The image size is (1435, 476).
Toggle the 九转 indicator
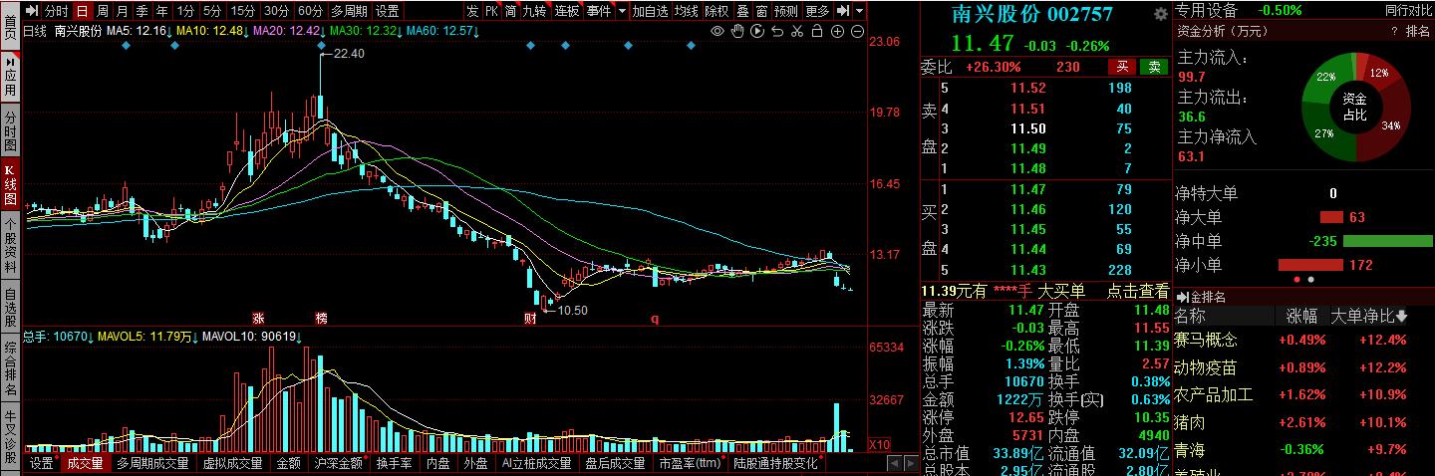(535, 11)
